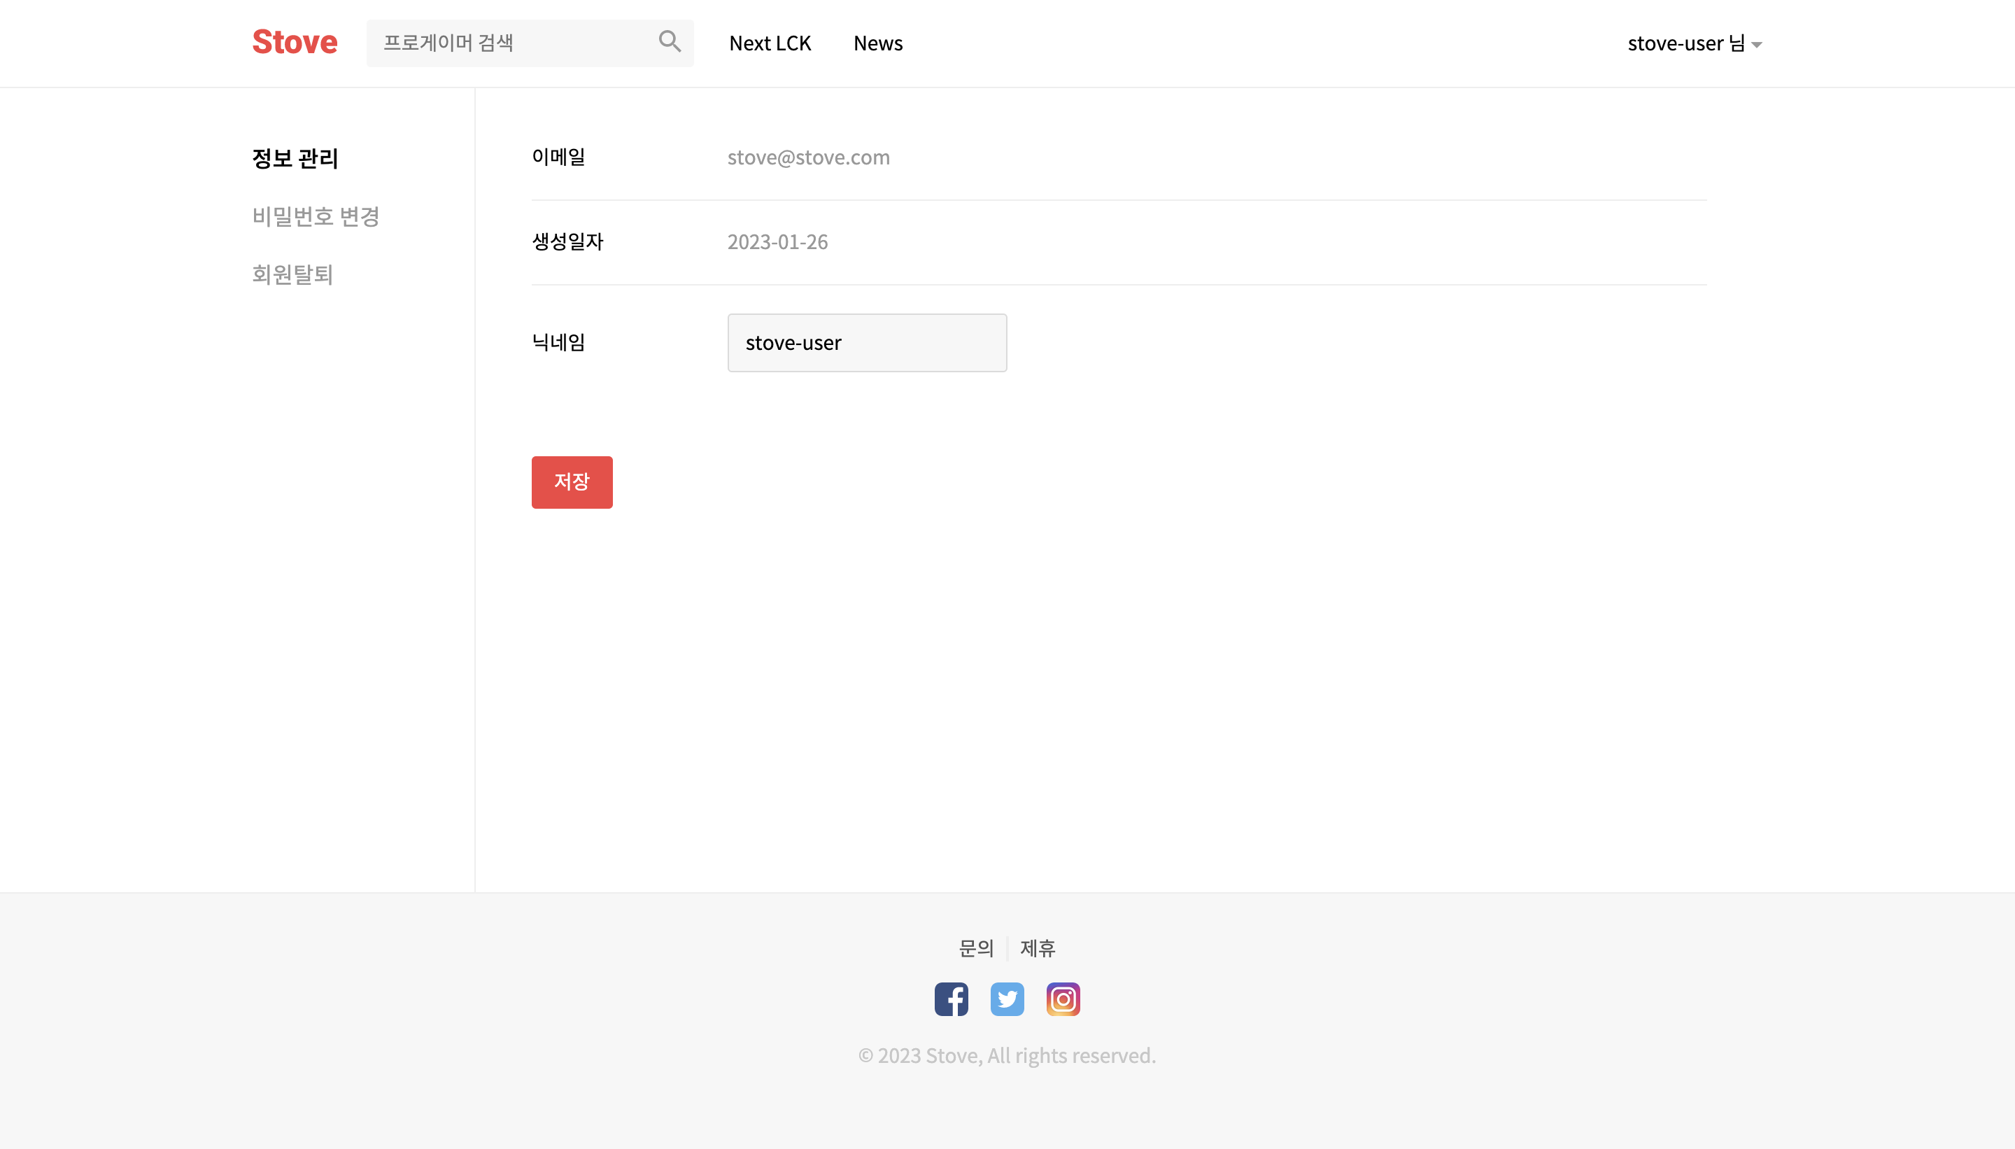Open the 비밀번호 변경 page
This screenshot has width=2015, height=1149.
316,216
